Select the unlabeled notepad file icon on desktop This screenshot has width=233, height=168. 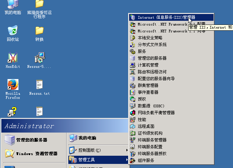39,111
